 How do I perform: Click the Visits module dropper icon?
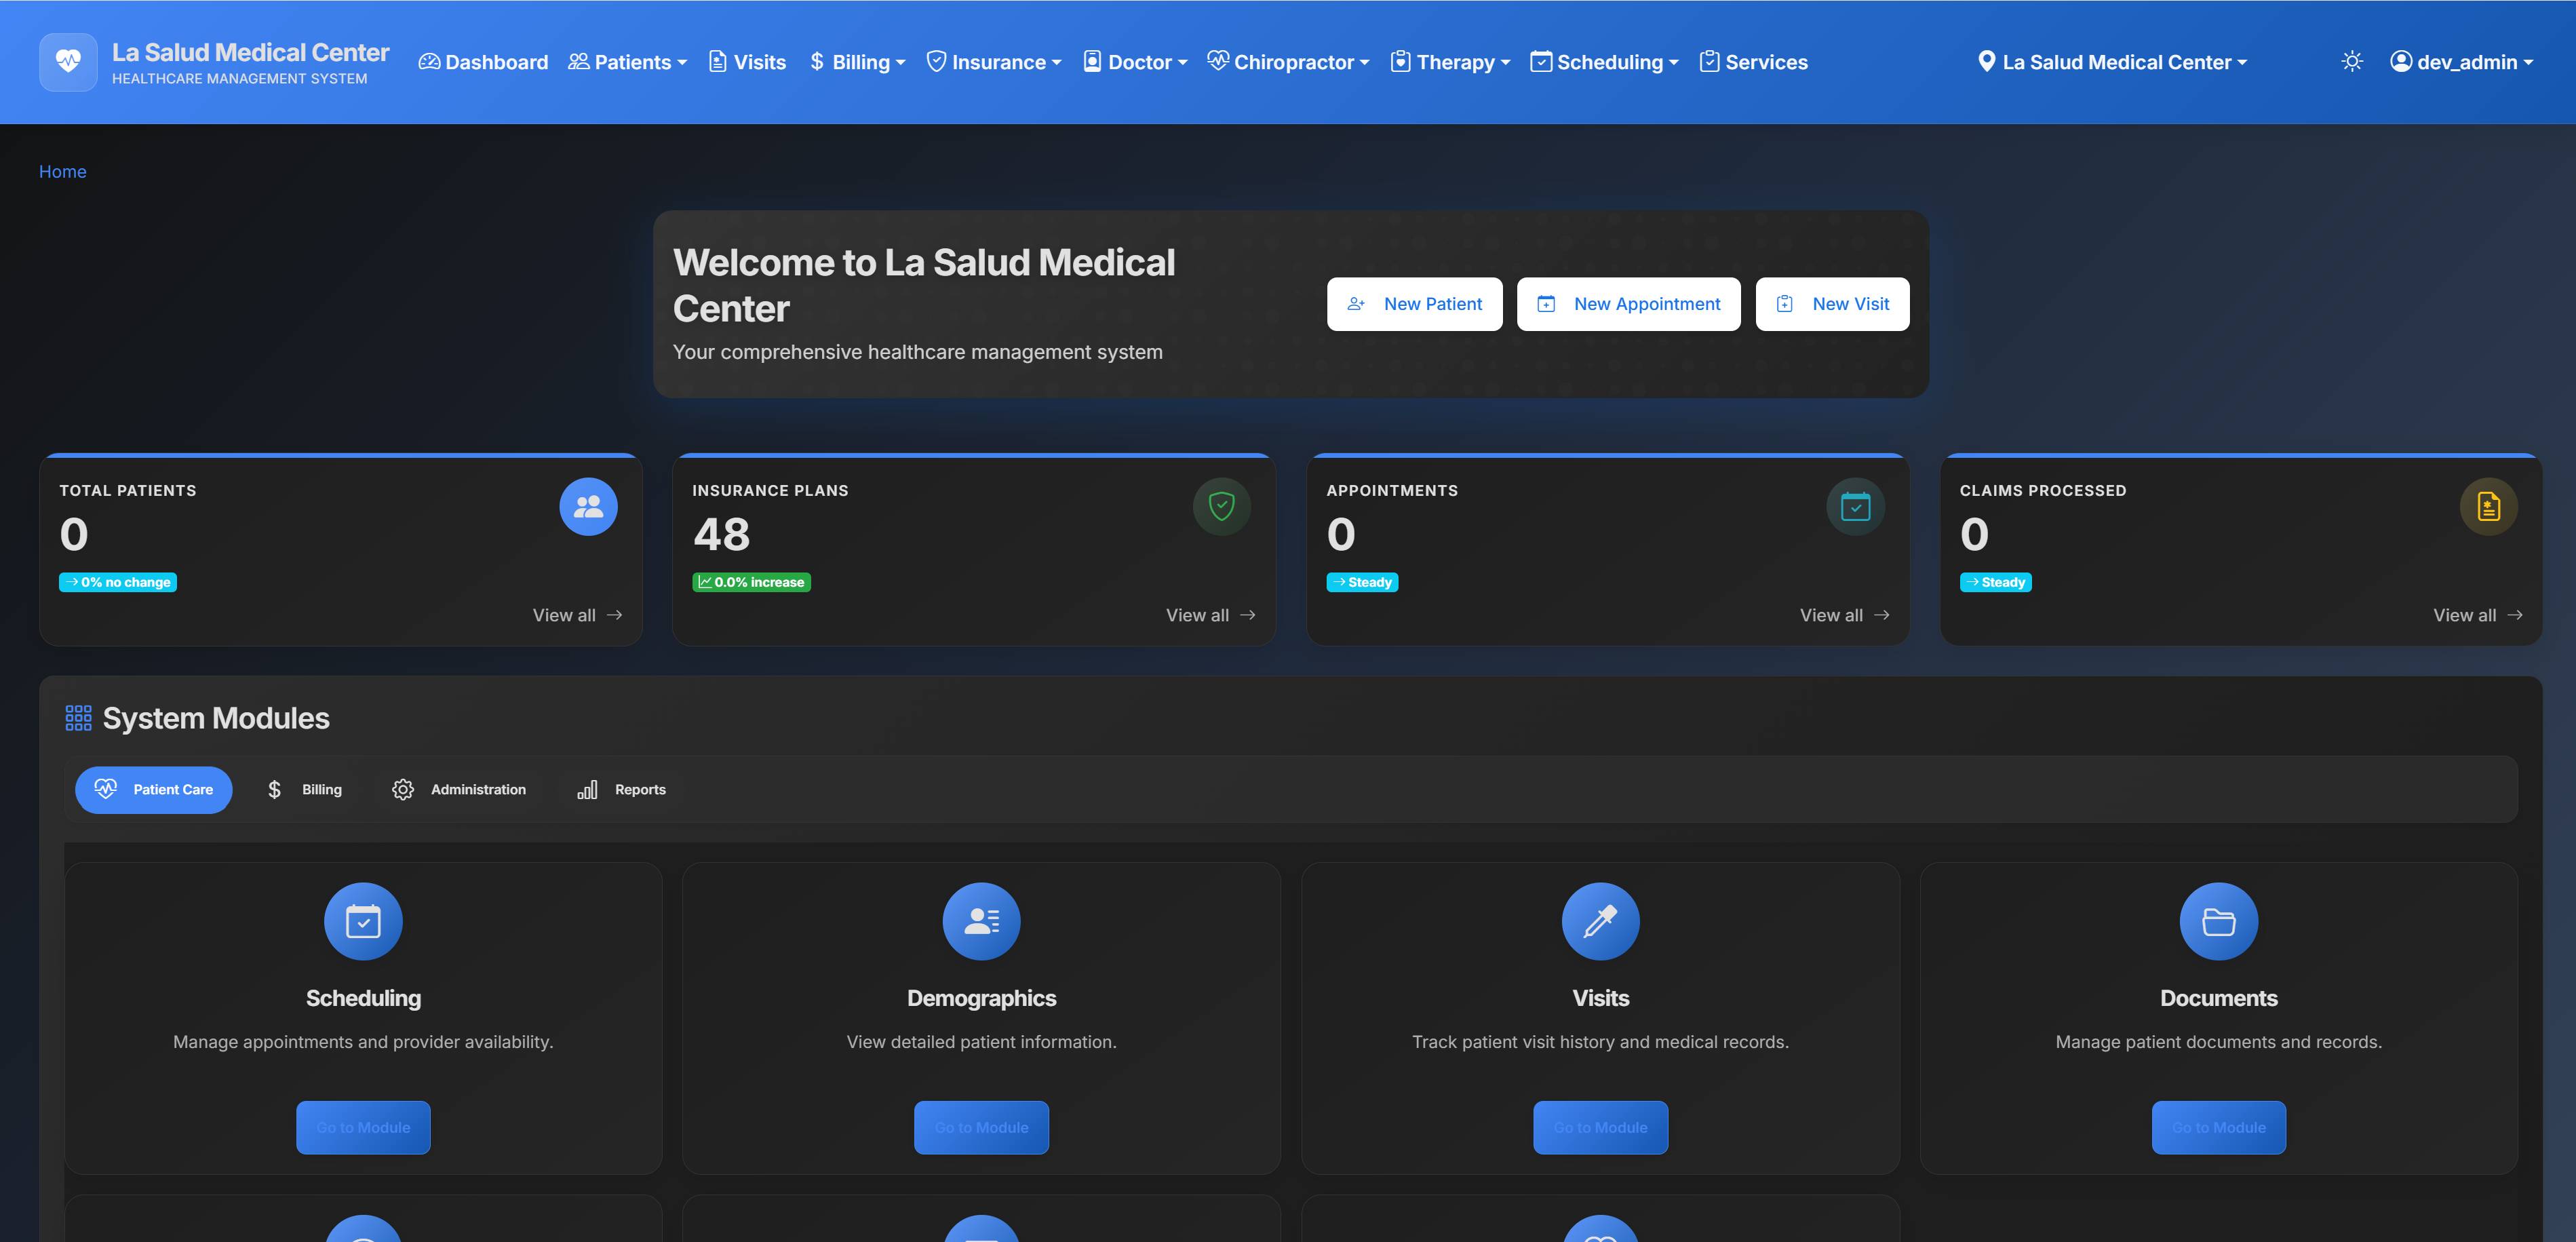[x=1600, y=920]
